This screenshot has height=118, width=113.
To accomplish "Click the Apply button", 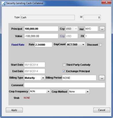I will 14,110.
